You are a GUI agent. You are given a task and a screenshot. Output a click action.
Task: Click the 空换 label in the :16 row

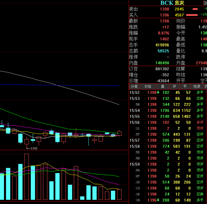pyautogui.click(x=200, y=194)
